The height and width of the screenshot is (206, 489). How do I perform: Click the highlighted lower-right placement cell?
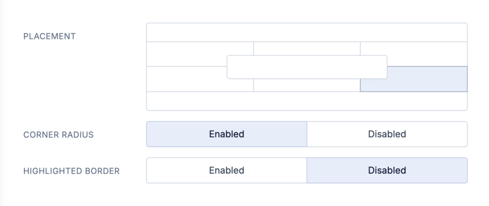coord(427,79)
